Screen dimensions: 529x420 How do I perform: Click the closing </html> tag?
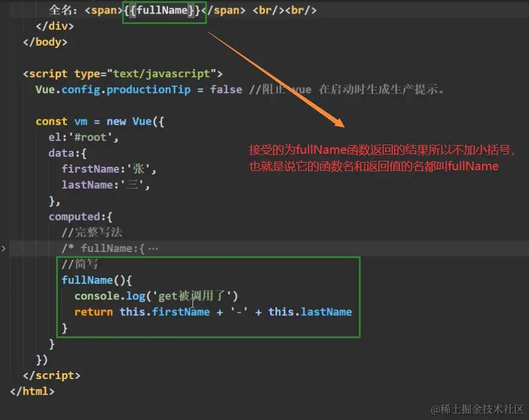(x=32, y=391)
